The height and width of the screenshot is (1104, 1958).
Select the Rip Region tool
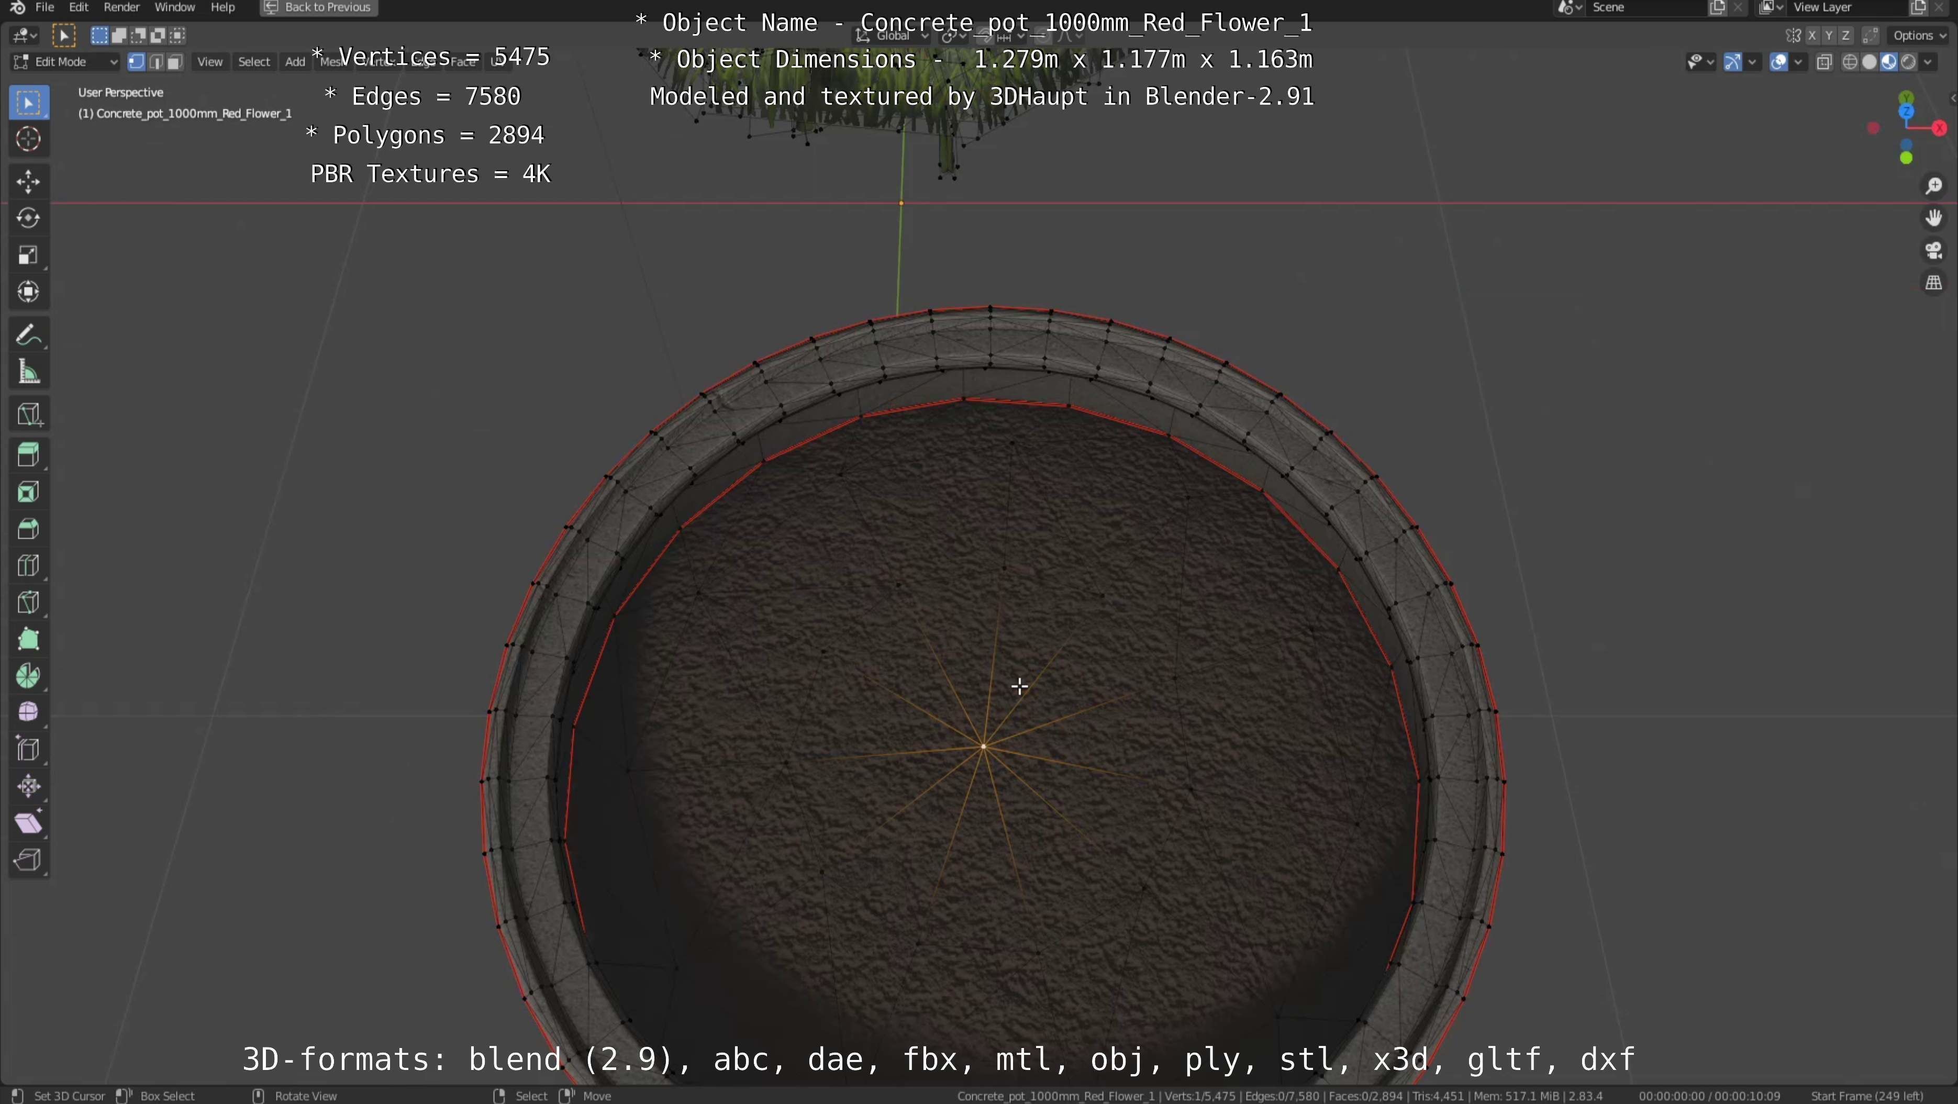(x=29, y=860)
